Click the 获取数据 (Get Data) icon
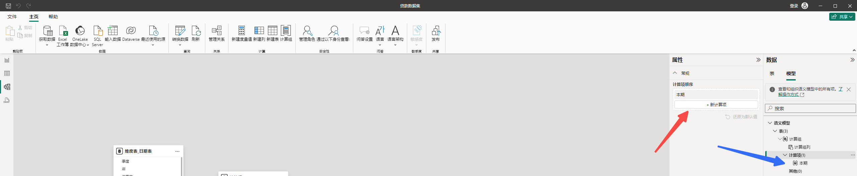 (x=47, y=31)
